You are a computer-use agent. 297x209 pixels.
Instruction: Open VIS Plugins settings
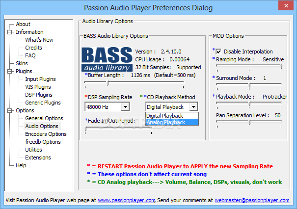click(x=38, y=87)
